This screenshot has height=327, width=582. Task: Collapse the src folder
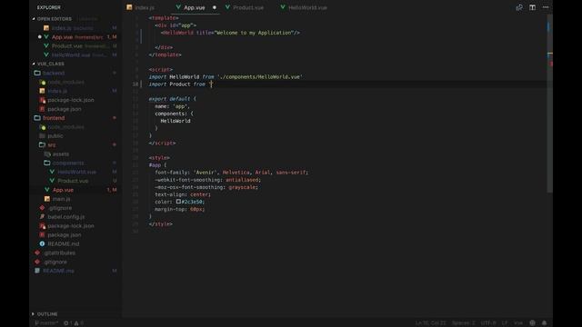coord(52,145)
